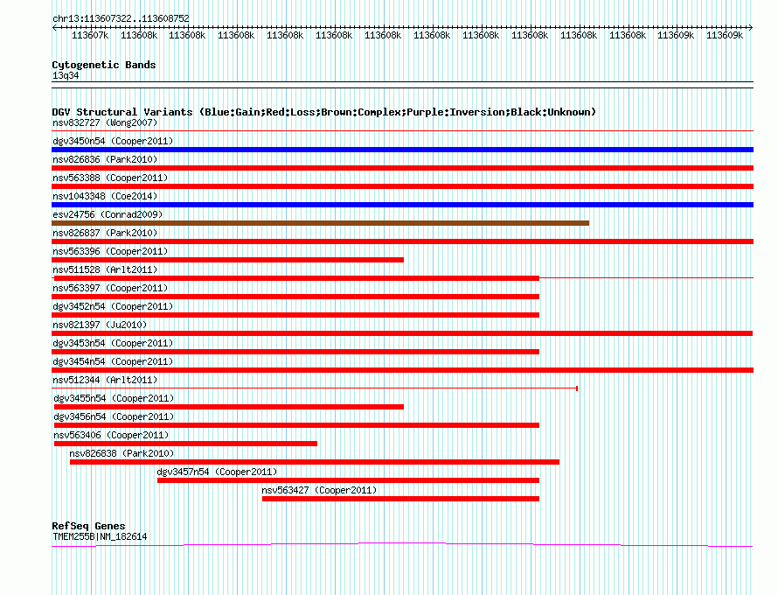Screen dimensions: 778x595
Task: Select the red nsv563396 loss bar
Action: click(228, 260)
